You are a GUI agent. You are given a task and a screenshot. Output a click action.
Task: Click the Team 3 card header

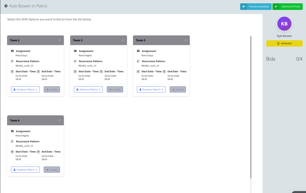pos(161,40)
